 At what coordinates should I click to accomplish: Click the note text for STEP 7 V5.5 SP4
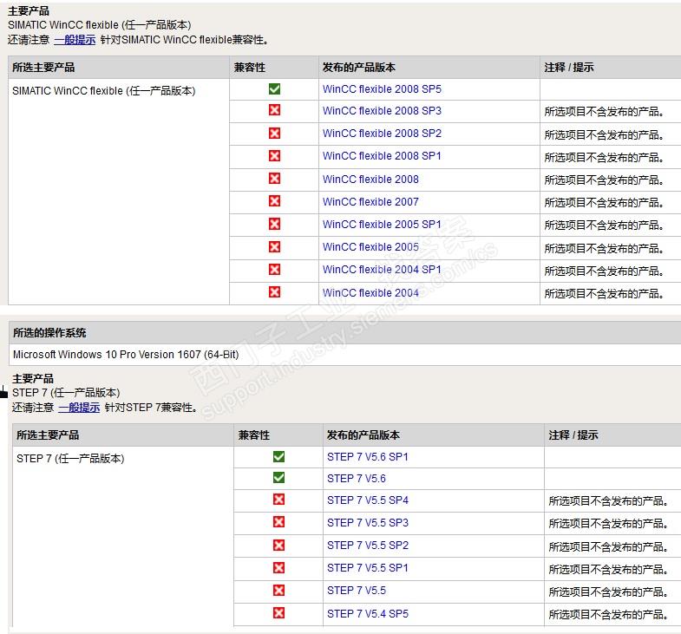pos(608,501)
